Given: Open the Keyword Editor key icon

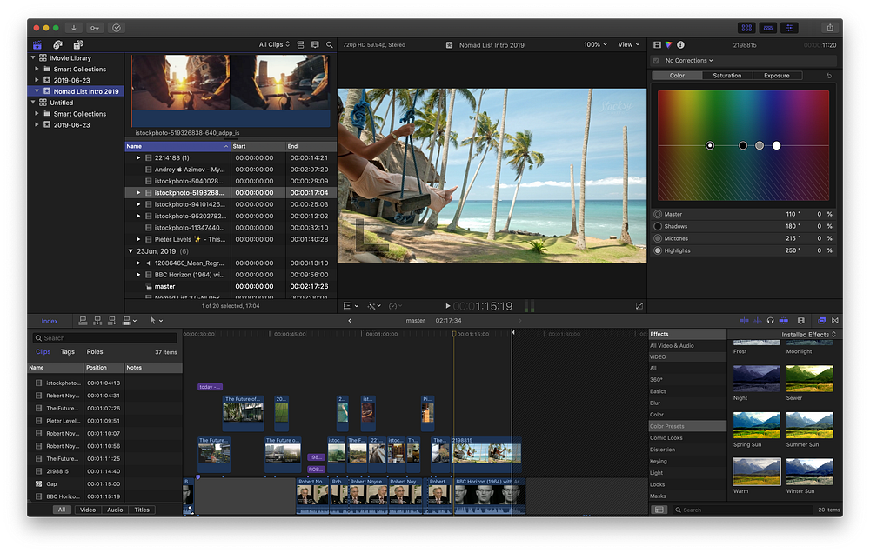Looking at the screenshot, I should pos(94,28).
